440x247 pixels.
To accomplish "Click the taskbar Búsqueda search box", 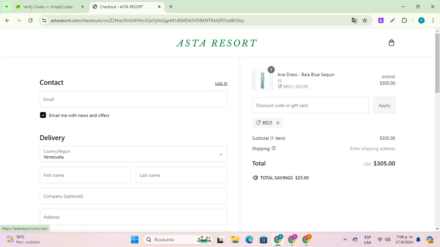I will tap(178, 240).
